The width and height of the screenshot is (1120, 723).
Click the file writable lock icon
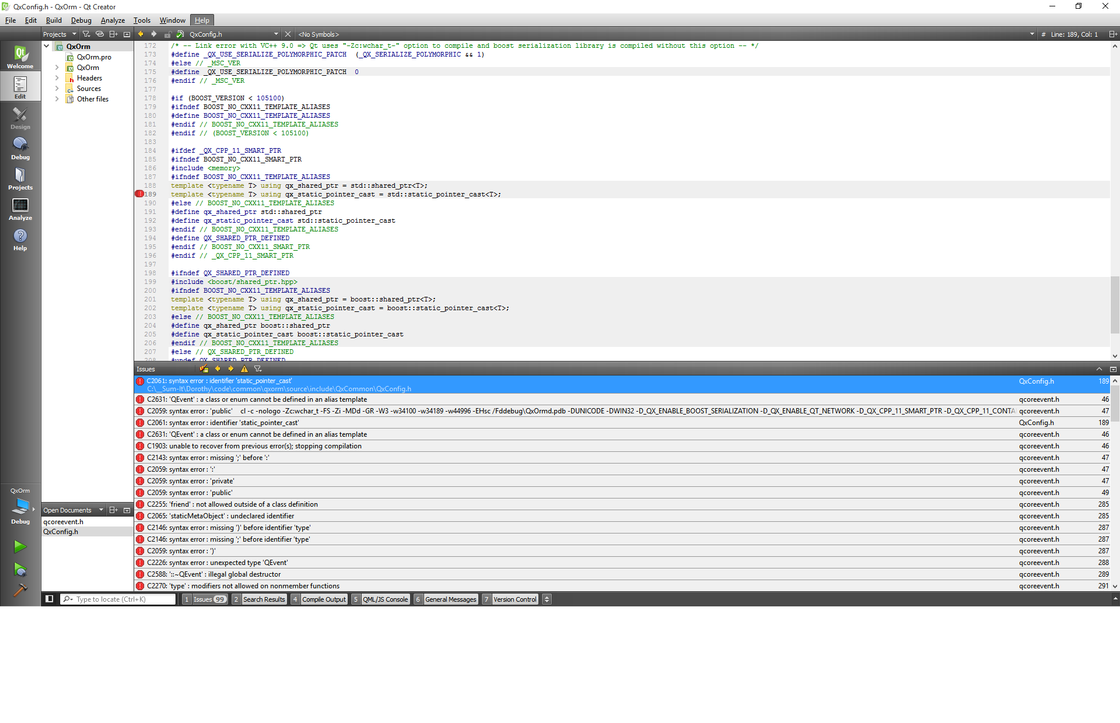click(167, 34)
